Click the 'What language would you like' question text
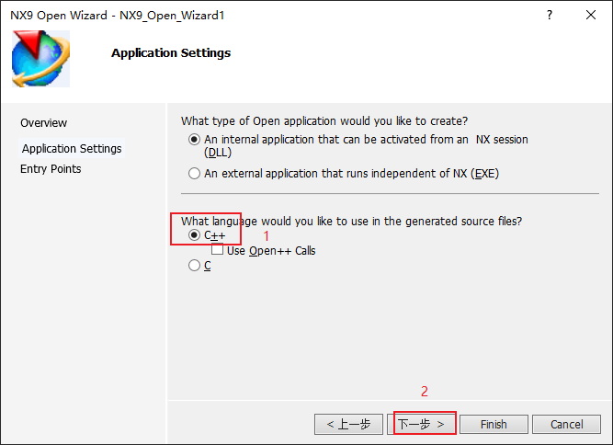The height and width of the screenshot is (445, 613). (351, 222)
